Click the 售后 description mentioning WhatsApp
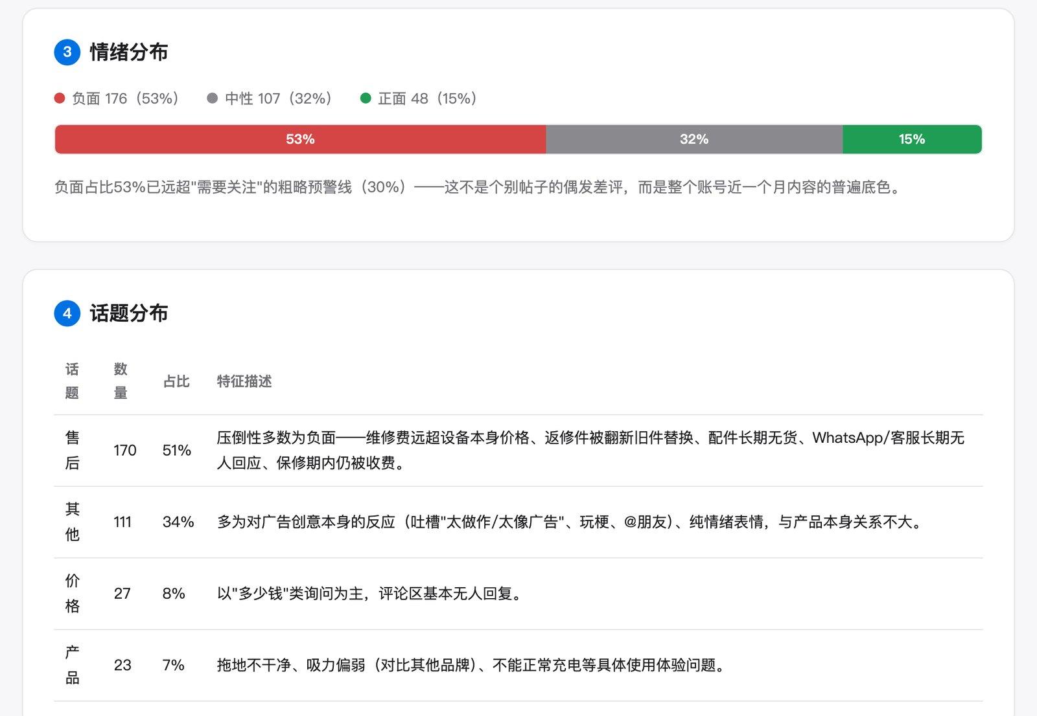The image size is (1037, 716). click(x=590, y=451)
